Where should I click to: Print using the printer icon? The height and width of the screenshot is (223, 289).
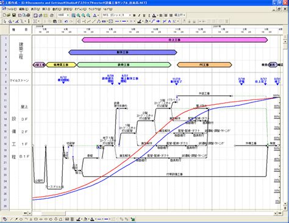tap(28, 15)
